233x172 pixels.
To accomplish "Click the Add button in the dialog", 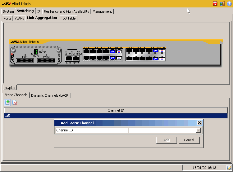I will (x=167, y=140).
